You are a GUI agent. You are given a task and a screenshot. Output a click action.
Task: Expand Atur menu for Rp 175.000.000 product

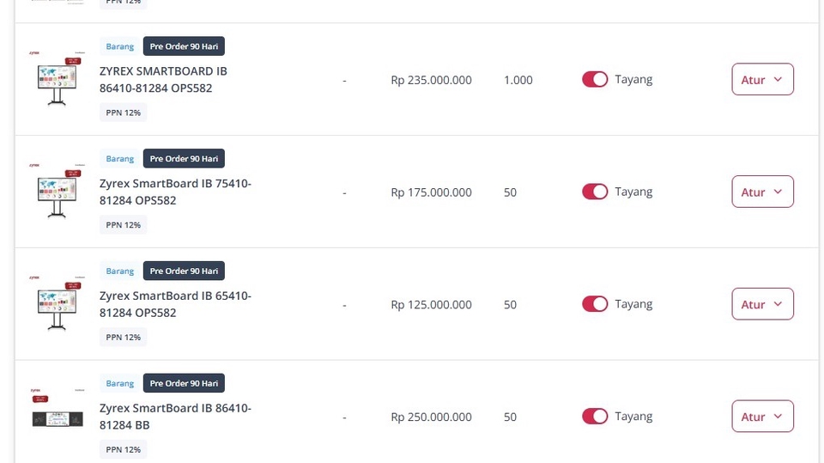coord(762,192)
